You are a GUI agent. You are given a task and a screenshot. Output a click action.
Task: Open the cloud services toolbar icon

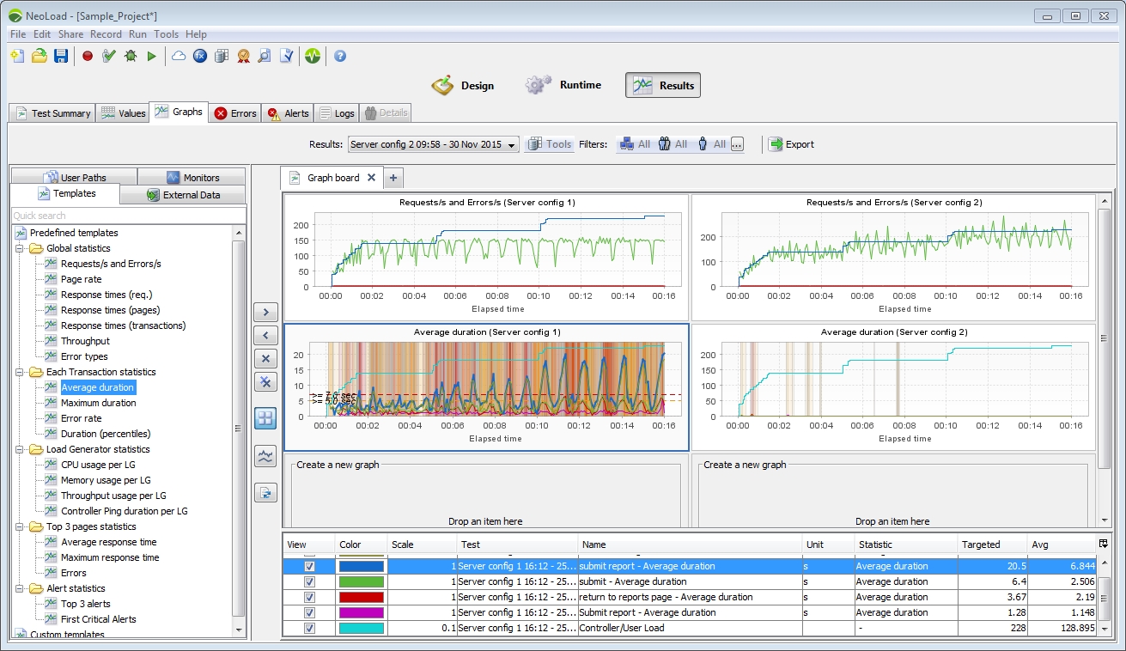tap(179, 56)
